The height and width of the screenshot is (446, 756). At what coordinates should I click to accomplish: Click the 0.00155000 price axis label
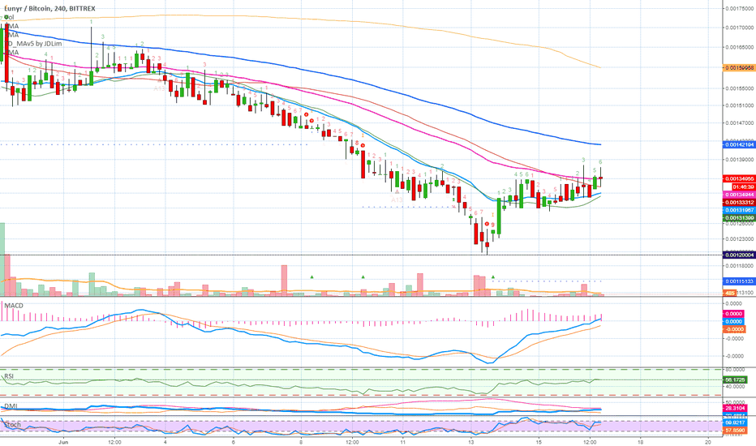click(x=740, y=88)
